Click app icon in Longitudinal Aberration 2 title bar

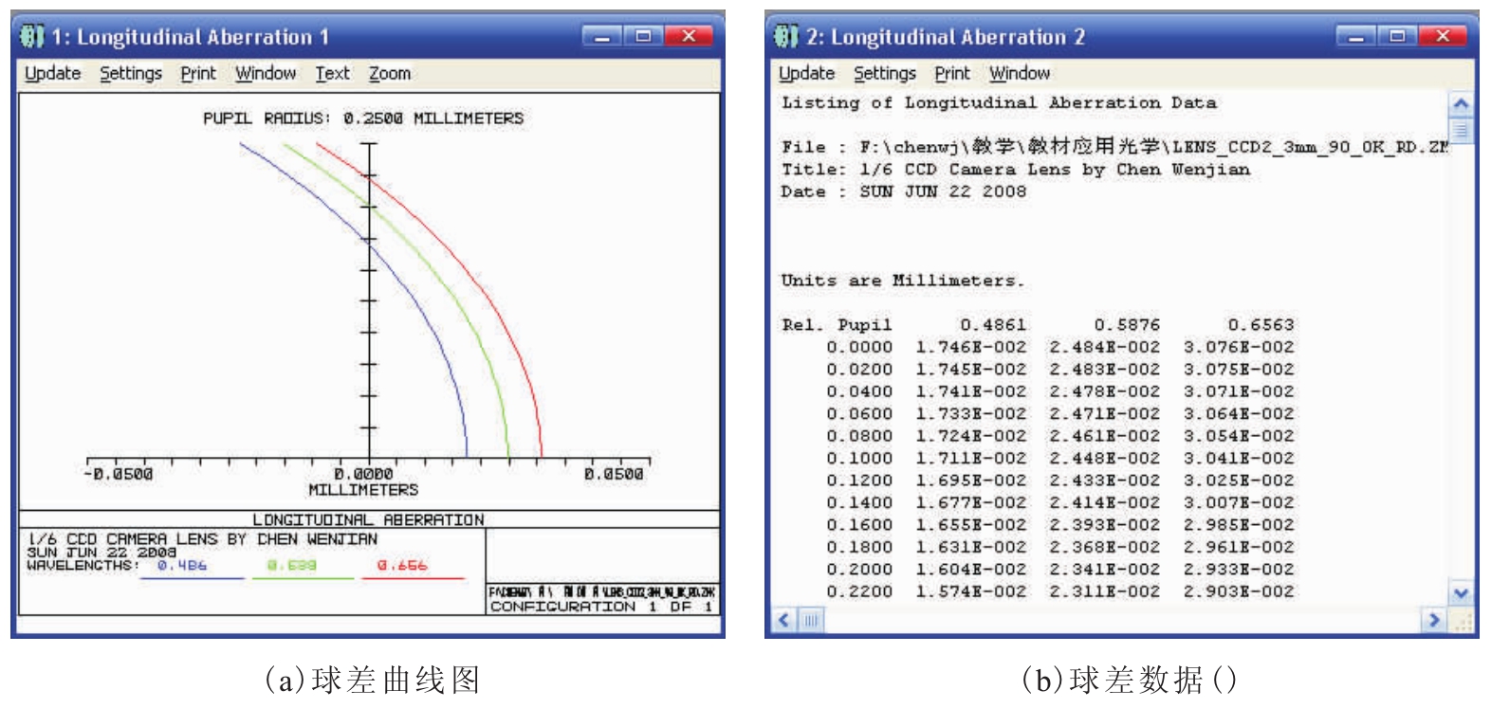787,36
